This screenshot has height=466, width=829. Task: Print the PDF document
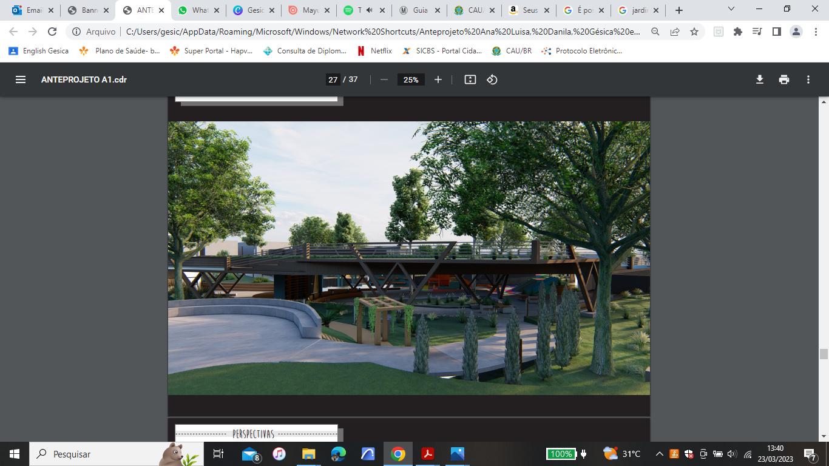pos(784,79)
